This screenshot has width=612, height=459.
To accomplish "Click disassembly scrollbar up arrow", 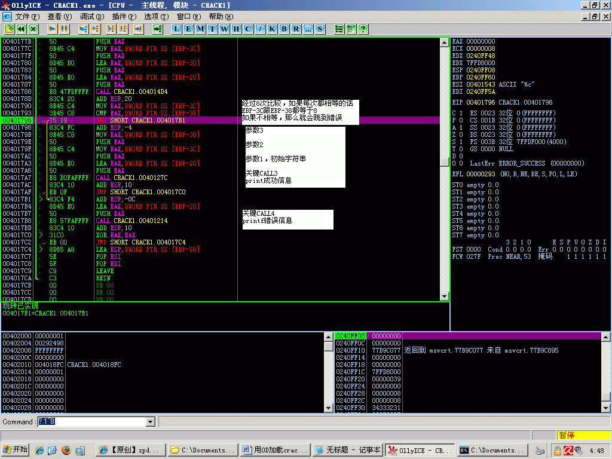I will coord(444,42).
